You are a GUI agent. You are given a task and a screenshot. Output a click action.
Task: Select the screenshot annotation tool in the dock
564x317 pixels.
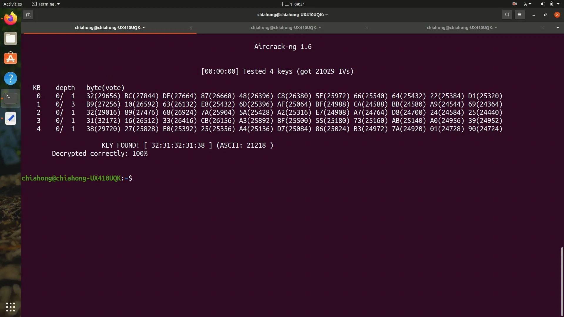(x=10, y=118)
